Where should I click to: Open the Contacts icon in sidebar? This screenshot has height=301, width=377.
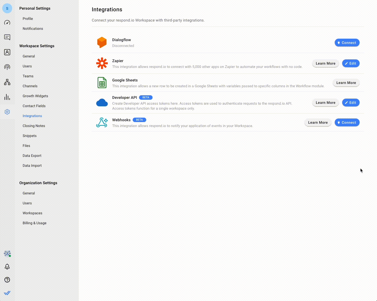(7, 52)
